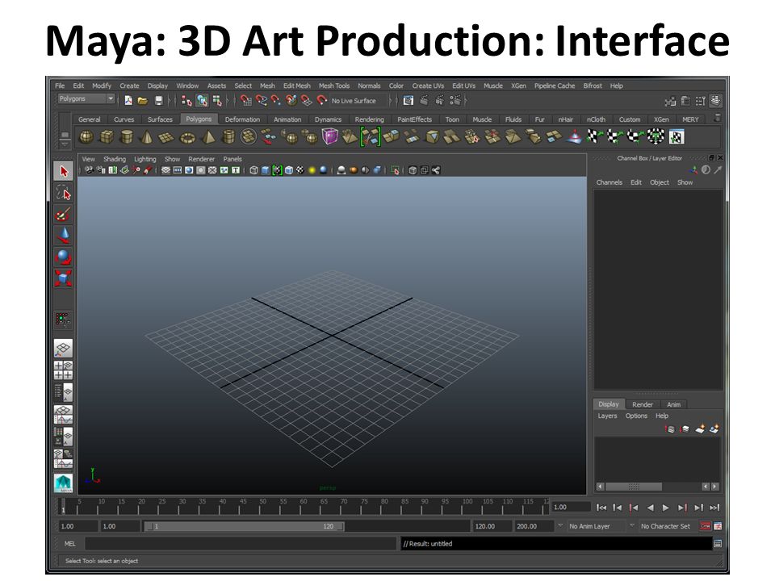Screen dimensions: 775x581
Task: Create a polygon cone from shelf
Action: (147, 137)
